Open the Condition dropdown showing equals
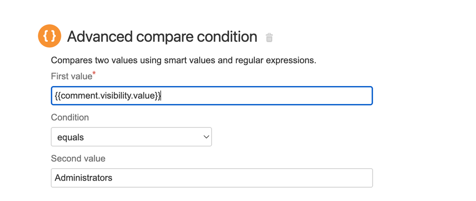 (x=131, y=137)
